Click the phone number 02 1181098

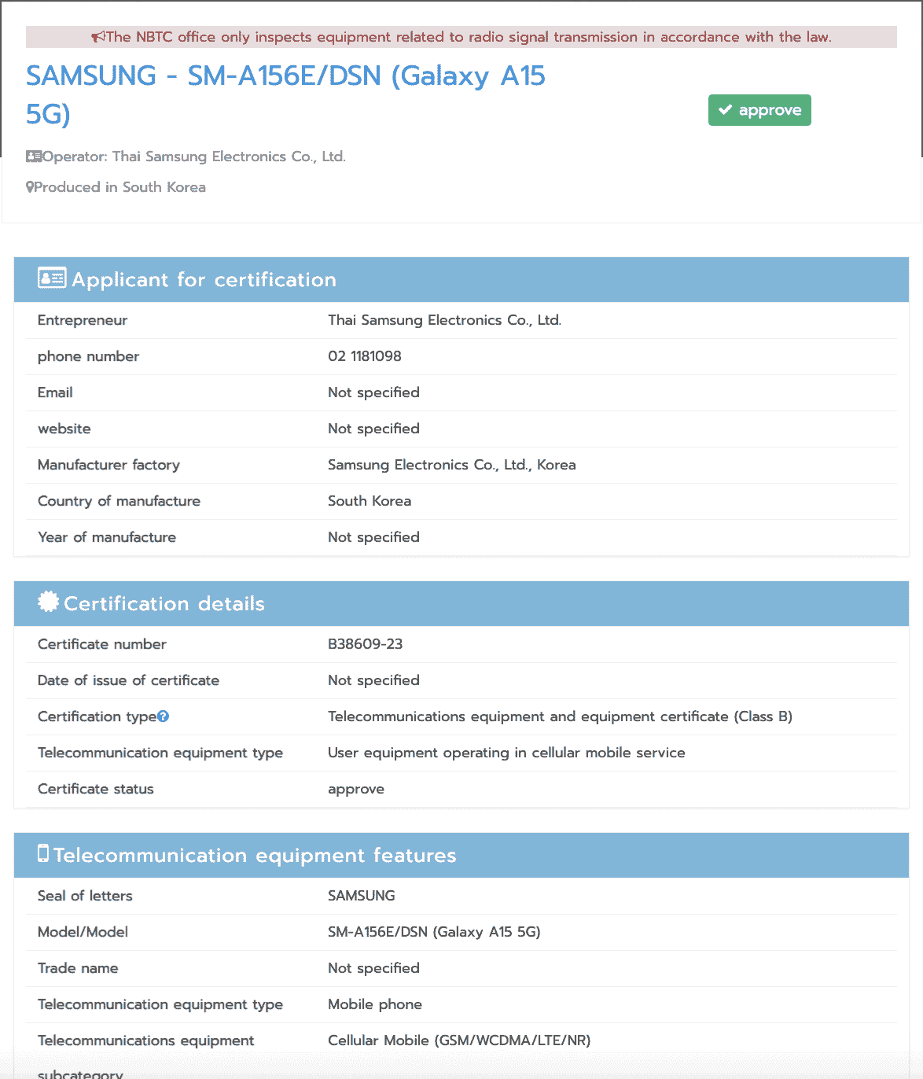click(365, 356)
